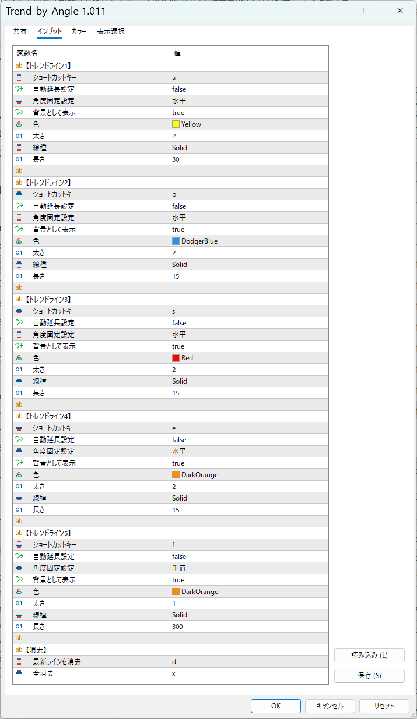
Task: Click the DodgerBlue color swatch
Action: pos(176,241)
